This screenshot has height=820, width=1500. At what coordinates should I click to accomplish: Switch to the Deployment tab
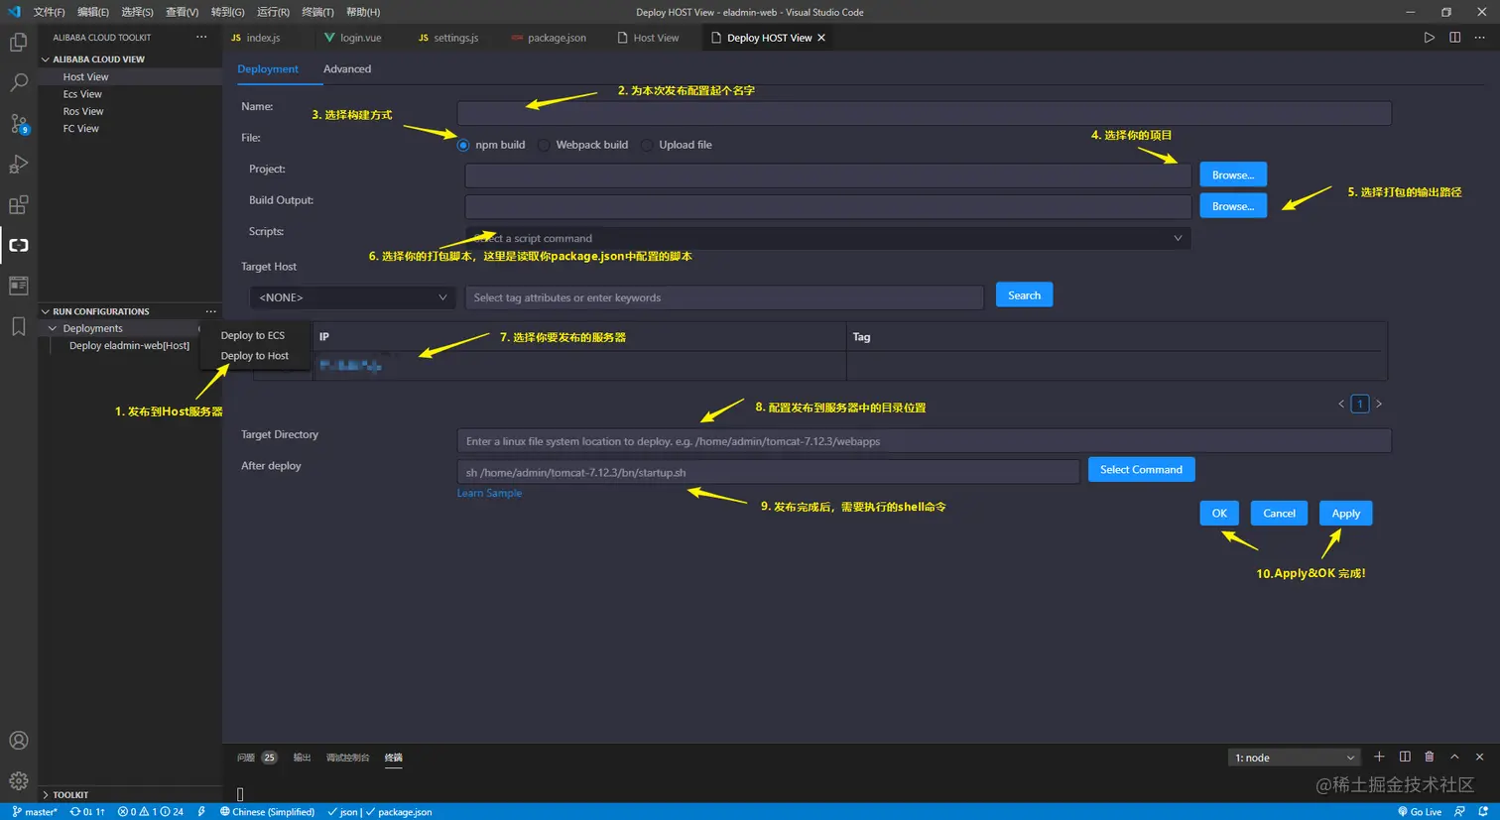click(268, 69)
